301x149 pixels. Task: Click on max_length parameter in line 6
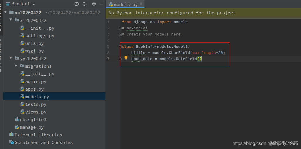point(204,53)
